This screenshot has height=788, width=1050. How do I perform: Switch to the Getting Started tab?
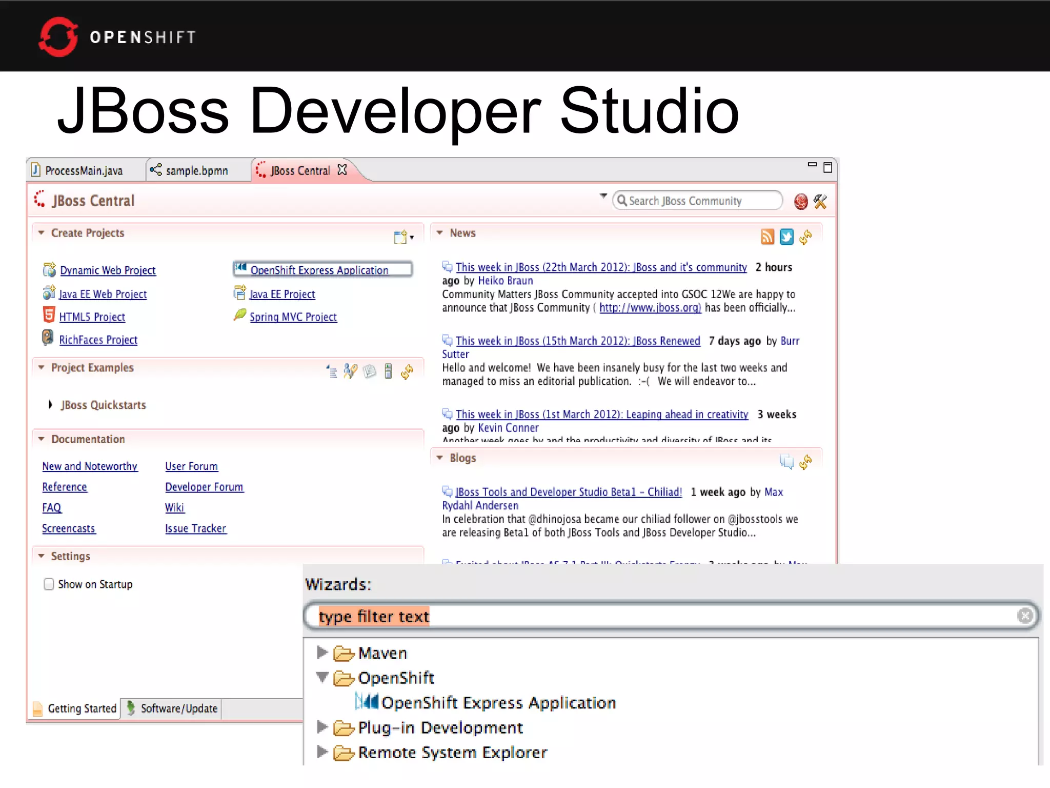[75, 708]
